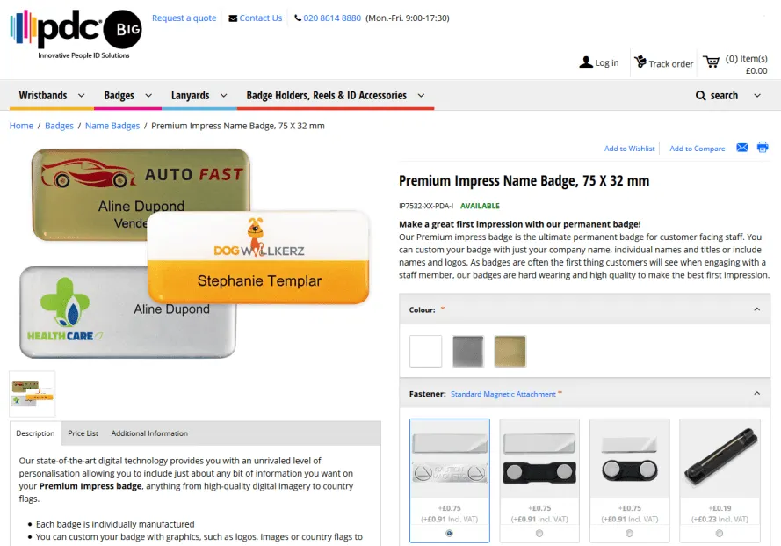Go to Badges breadcrumb link
Screen dimensions: 781x546
[x=59, y=126]
